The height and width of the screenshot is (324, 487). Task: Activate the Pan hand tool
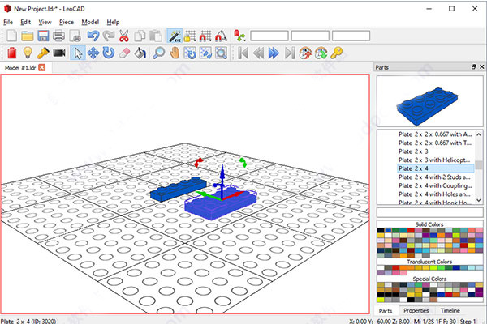[x=174, y=53]
